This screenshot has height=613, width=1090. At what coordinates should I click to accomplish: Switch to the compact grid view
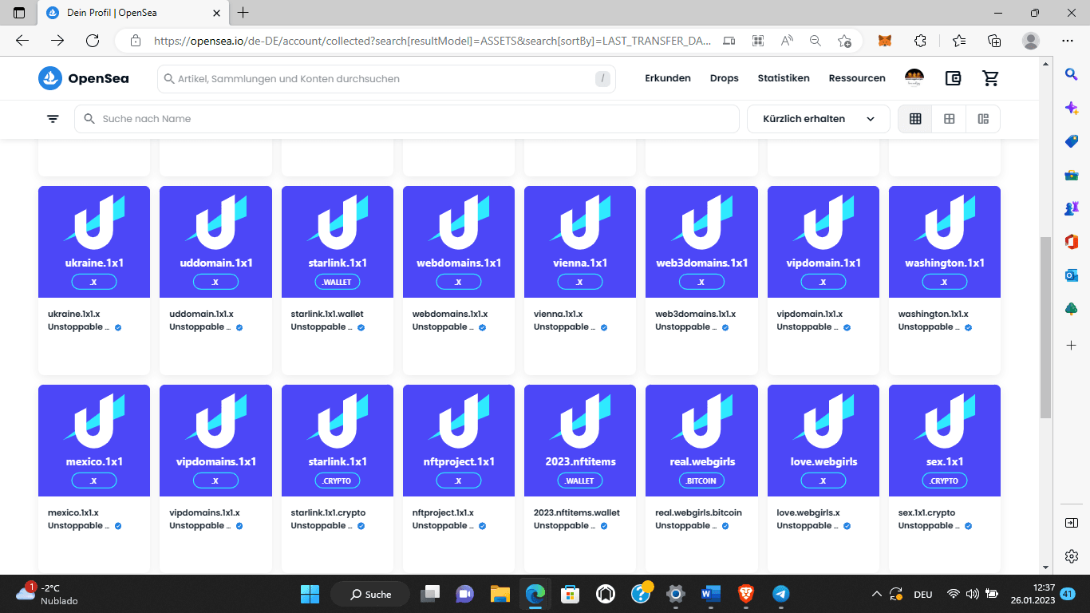pyautogui.click(x=915, y=119)
